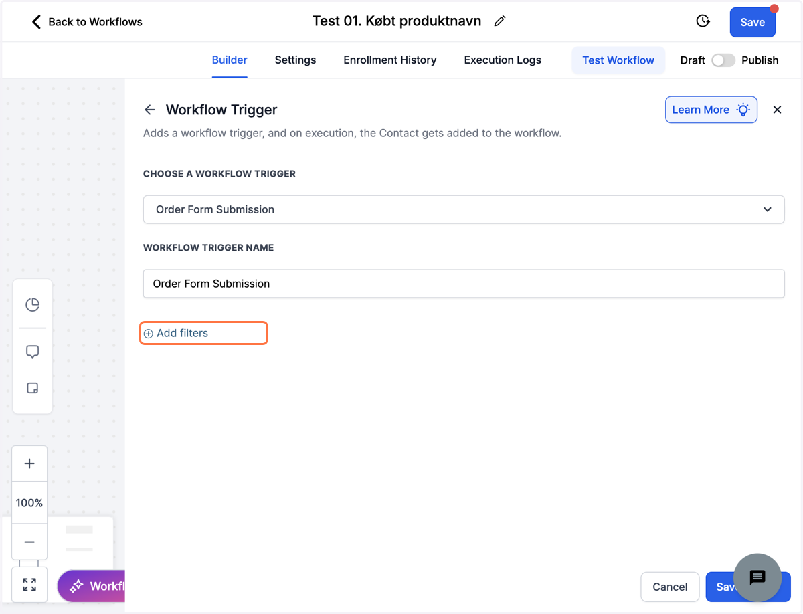The image size is (803, 614).
Task: Click the Learn More button
Action: click(x=711, y=110)
